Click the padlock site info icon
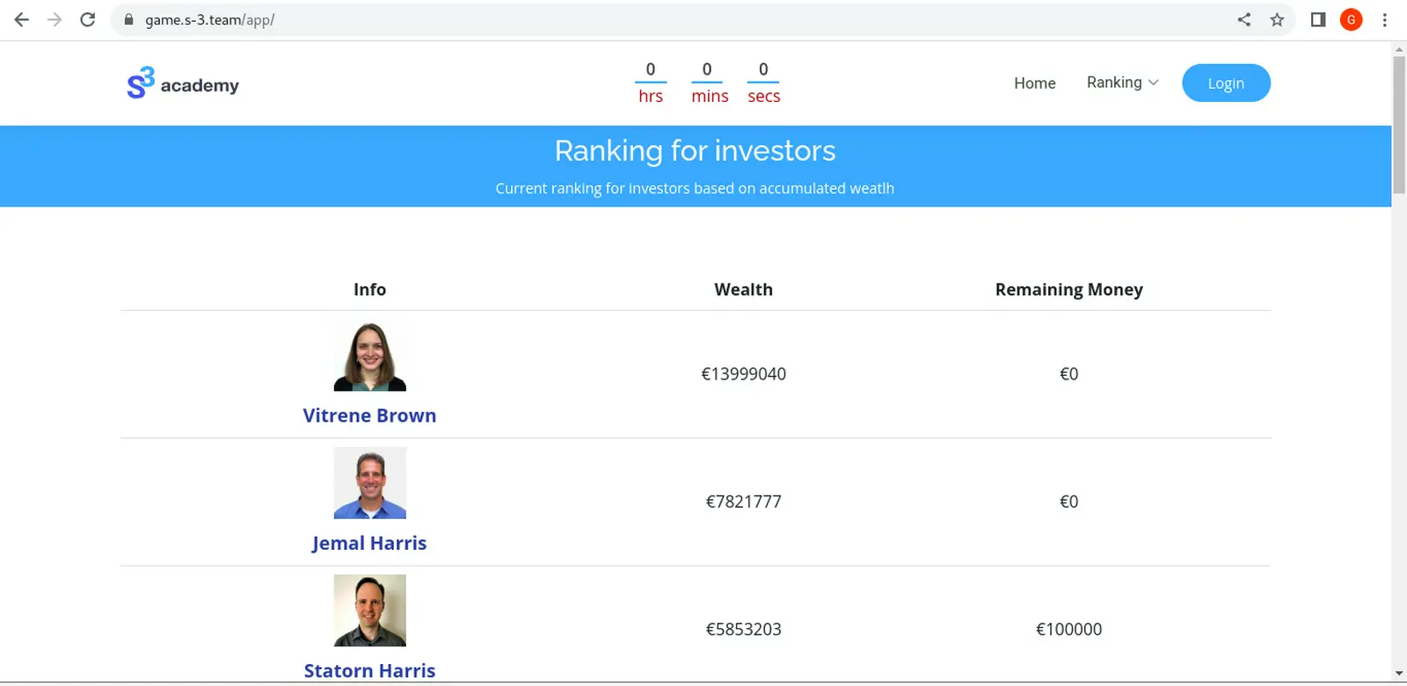 coord(128,19)
